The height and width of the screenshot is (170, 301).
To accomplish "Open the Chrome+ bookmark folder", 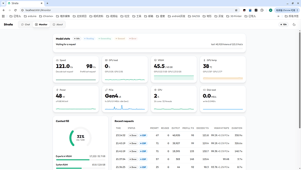I will 46,16.
